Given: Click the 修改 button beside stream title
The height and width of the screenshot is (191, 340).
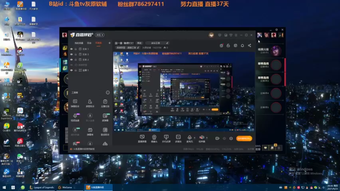Looking at the screenshot, I should (139, 43).
